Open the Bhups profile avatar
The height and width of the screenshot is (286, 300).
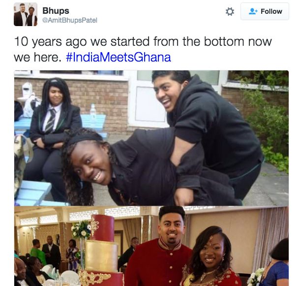point(26,14)
